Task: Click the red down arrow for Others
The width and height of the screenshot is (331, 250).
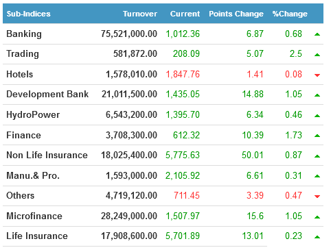Action: coord(317,197)
